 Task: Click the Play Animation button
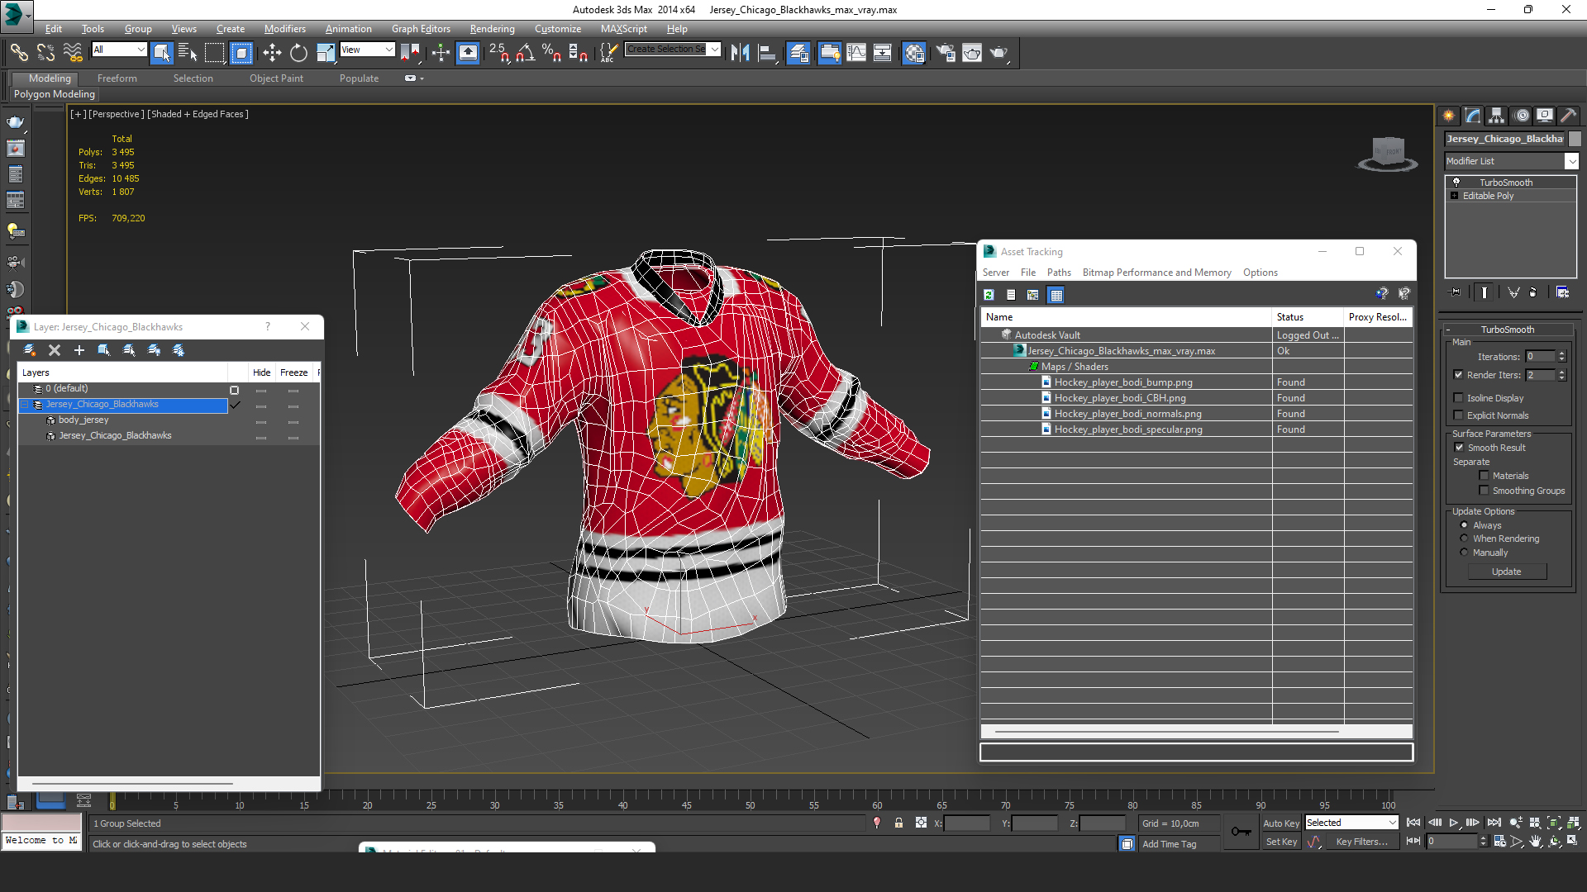pos(1454,823)
